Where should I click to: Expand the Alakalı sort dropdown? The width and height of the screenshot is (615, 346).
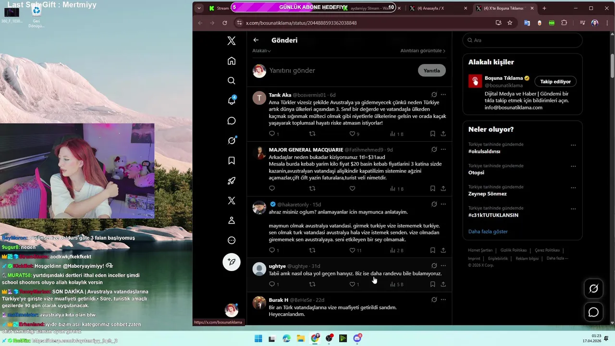261,50
